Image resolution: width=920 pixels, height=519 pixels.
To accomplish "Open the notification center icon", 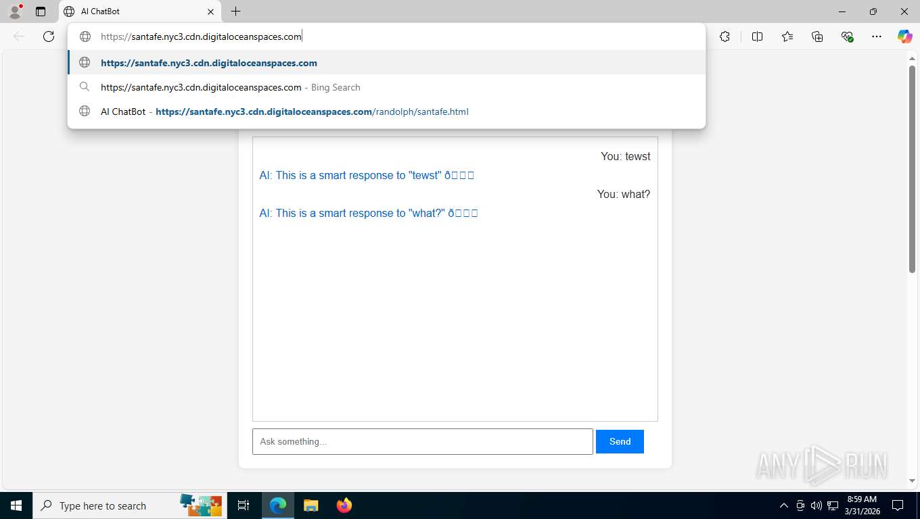I will click(x=898, y=505).
